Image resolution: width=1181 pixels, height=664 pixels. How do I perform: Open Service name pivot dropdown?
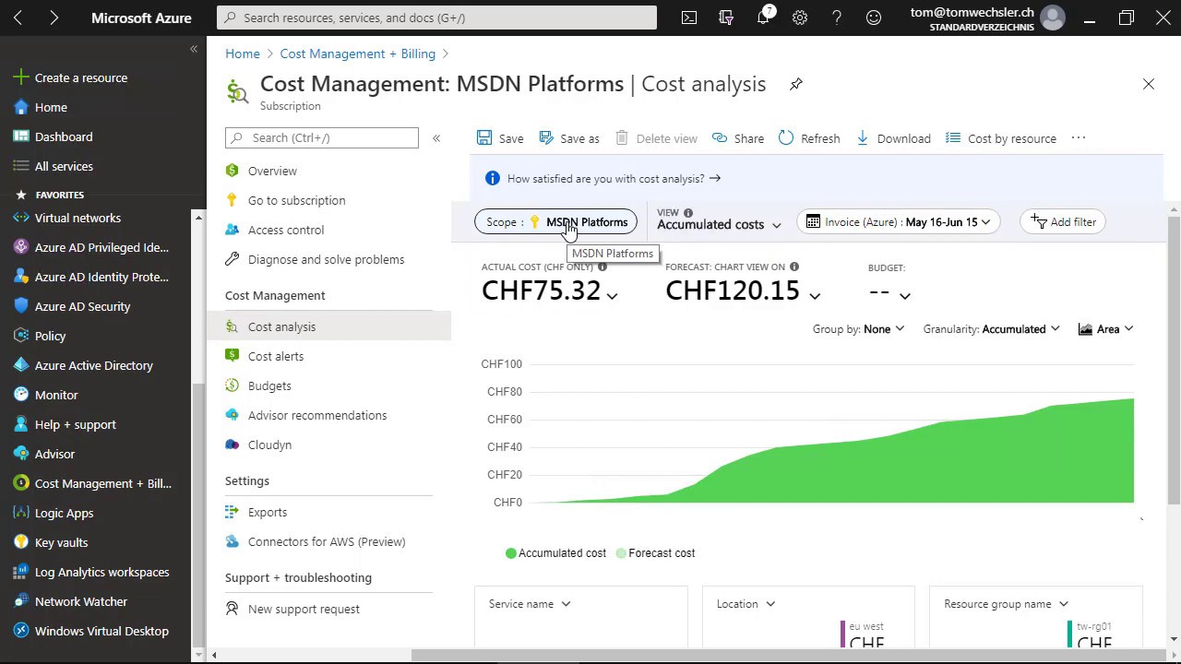[x=530, y=604]
